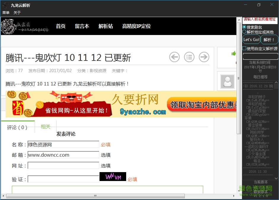
Task: Click the 发表评论 heading
Action: (66, 134)
